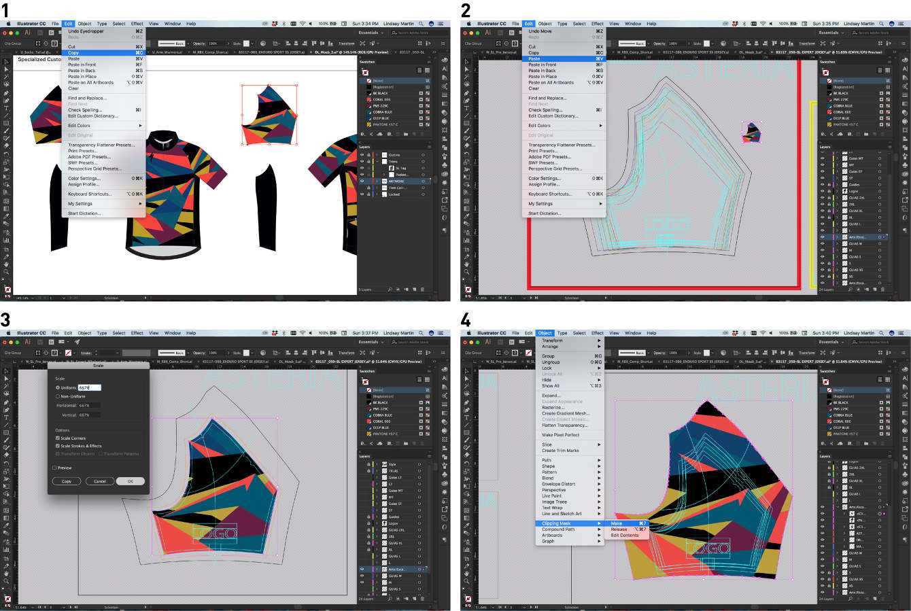Expand the Trims layer disclosure triangle
911x611 pixels.
coord(377,160)
